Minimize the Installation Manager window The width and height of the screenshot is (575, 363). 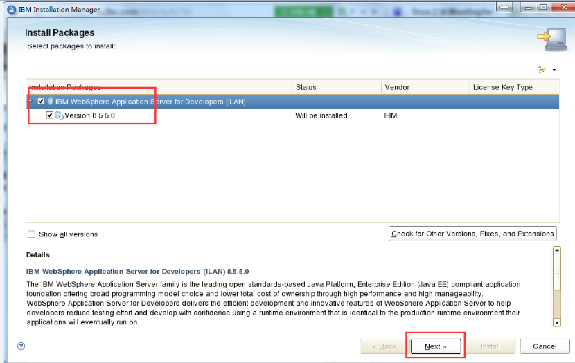coord(529,7)
